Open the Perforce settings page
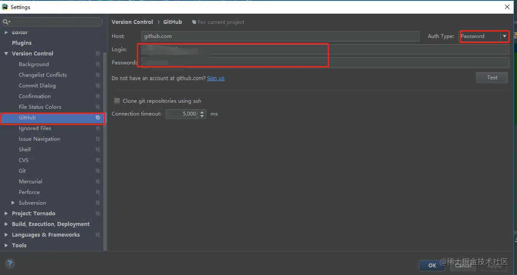 click(29, 192)
